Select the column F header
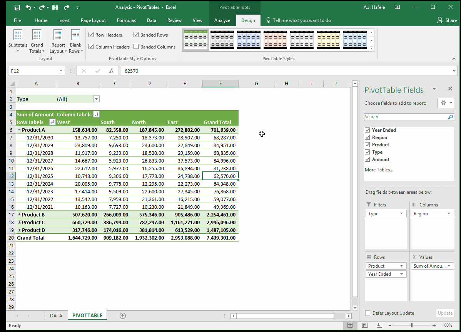This screenshot has height=332, width=461. click(220, 84)
